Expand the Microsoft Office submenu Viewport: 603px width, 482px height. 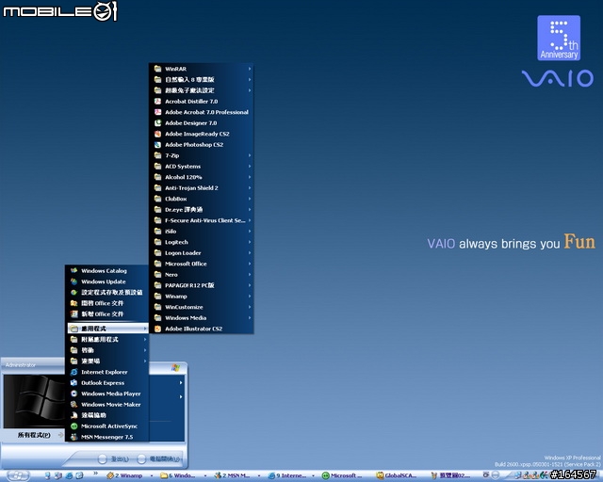tap(201, 264)
